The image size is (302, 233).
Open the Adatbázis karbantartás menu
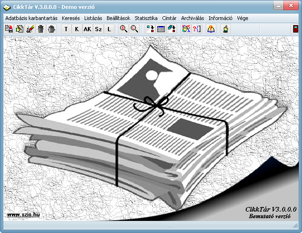click(x=31, y=18)
